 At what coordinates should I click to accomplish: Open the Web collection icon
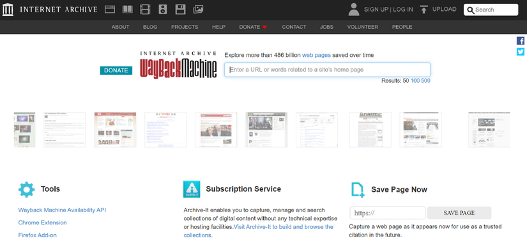[x=110, y=10]
